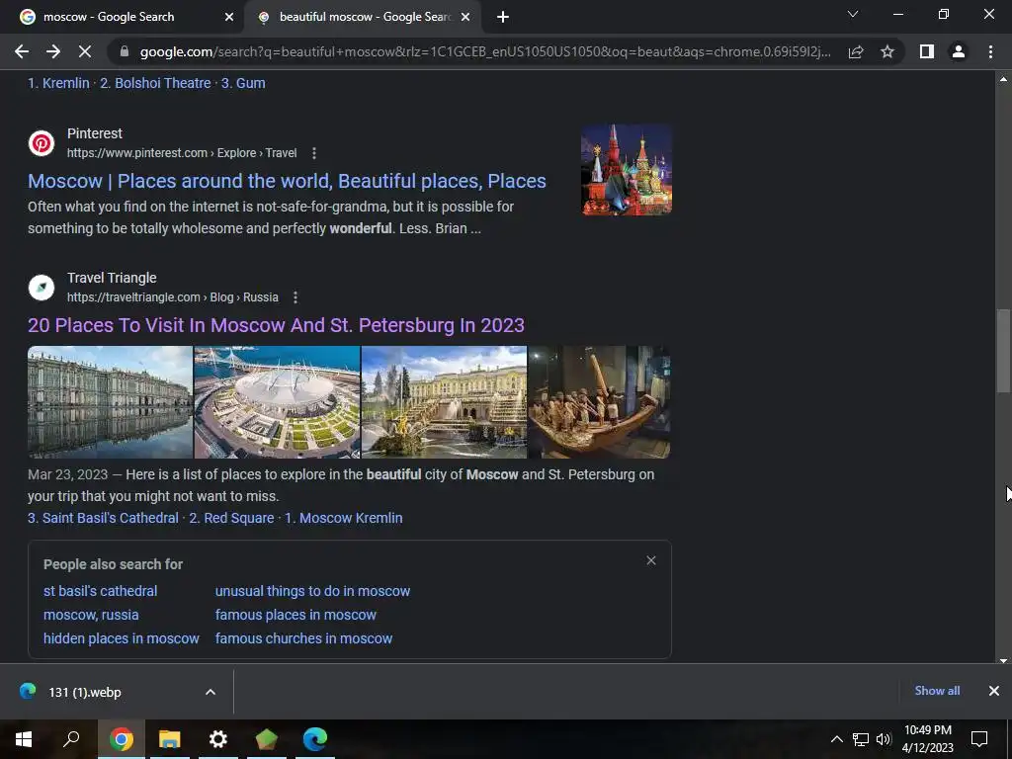The height and width of the screenshot is (759, 1012).
Task: Share this page icon in address bar
Action: pyautogui.click(x=856, y=51)
